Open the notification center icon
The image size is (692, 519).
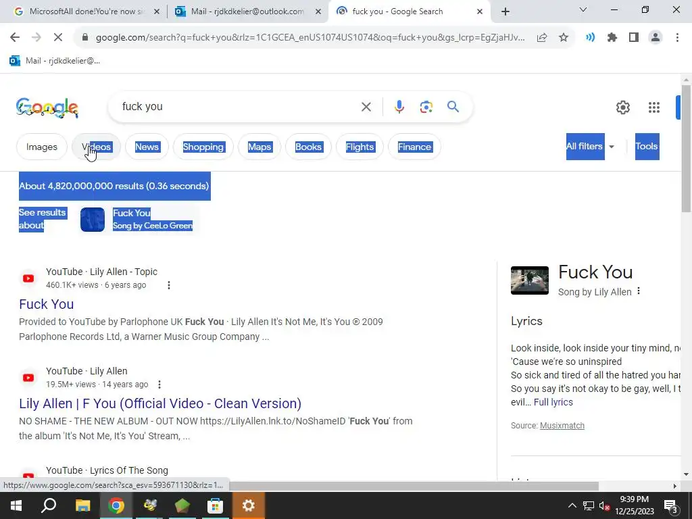tap(671, 506)
